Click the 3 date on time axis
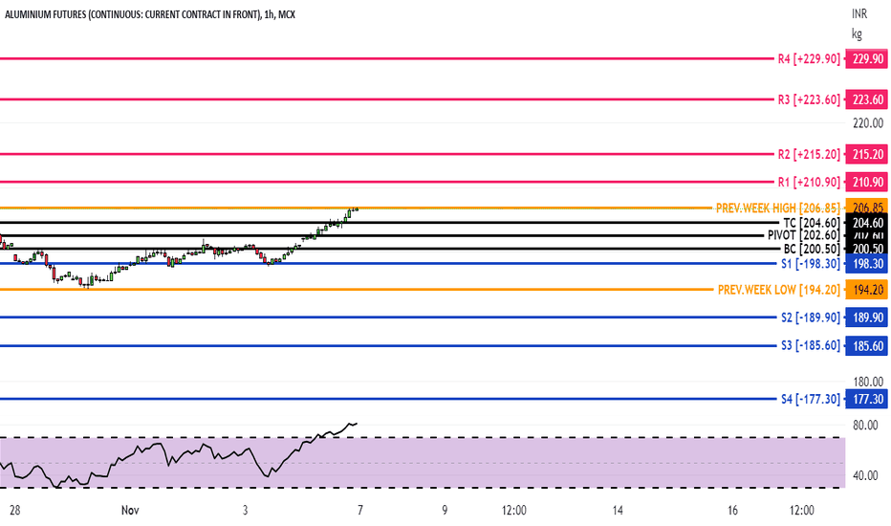This screenshot has width=891, height=526. tap(245, 510)
